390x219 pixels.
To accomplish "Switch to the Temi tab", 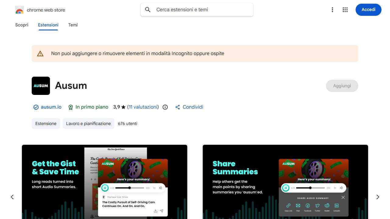I will (73, 25).
